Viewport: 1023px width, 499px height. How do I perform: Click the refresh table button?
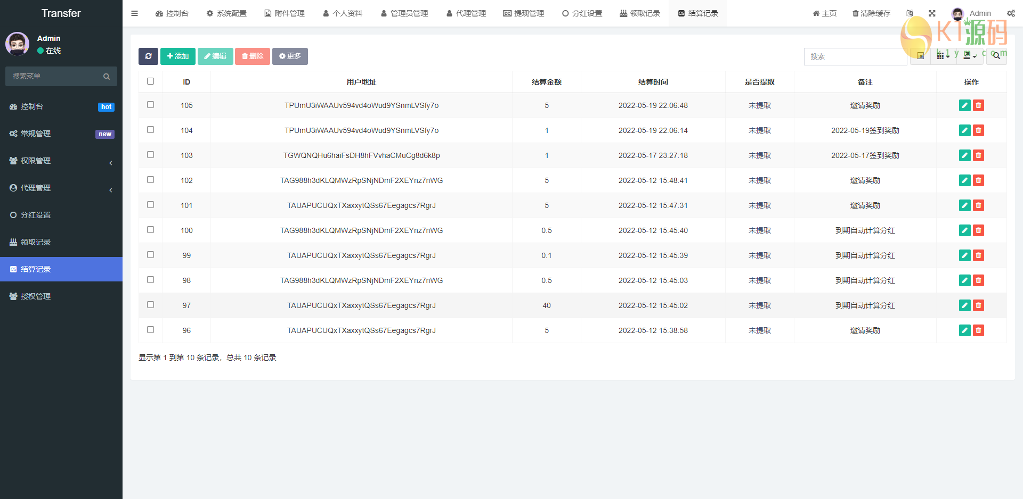pos(148,56)
